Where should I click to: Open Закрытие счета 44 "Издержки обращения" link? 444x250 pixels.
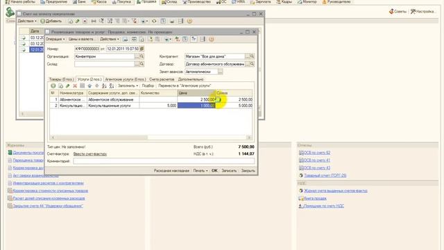pyautogui.click(x=48, y=206)
